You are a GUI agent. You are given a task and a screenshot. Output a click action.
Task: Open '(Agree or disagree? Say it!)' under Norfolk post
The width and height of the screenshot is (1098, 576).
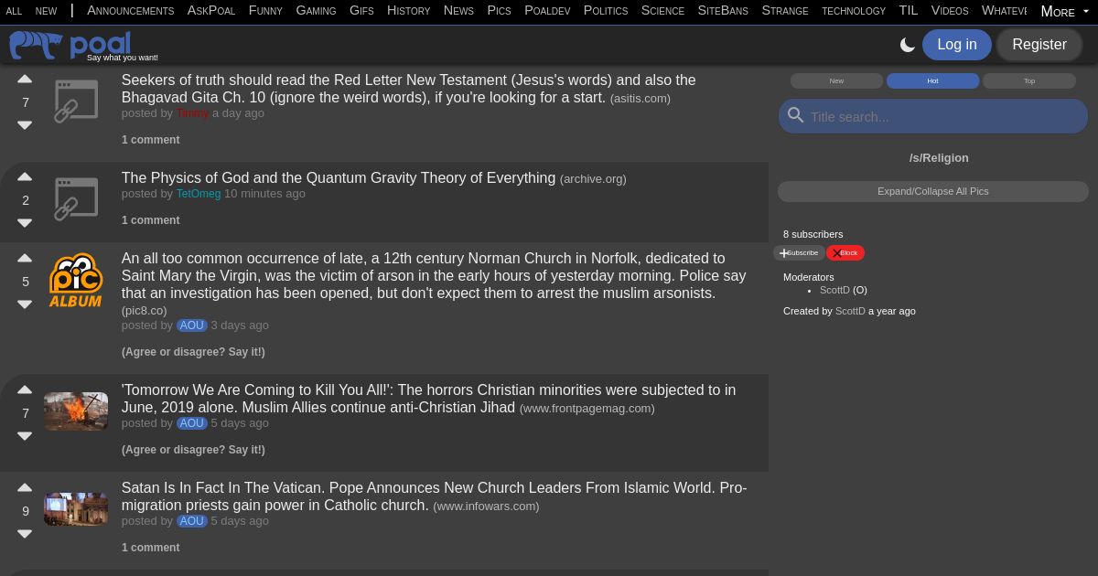coord(193,352)
